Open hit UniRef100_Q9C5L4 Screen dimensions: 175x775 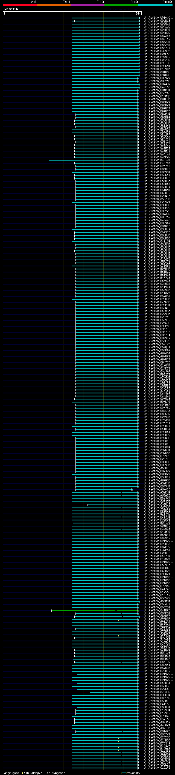157,24
